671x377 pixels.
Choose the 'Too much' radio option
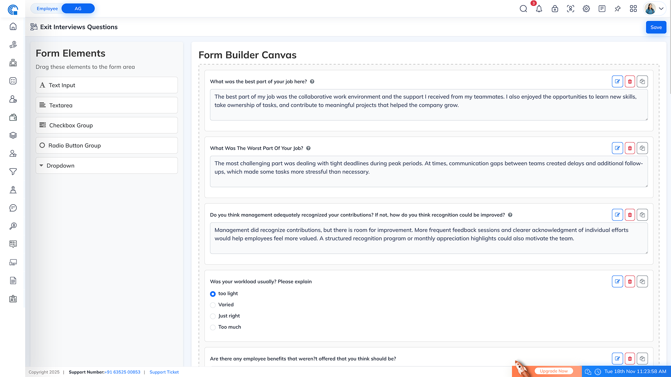pos(213,327)
